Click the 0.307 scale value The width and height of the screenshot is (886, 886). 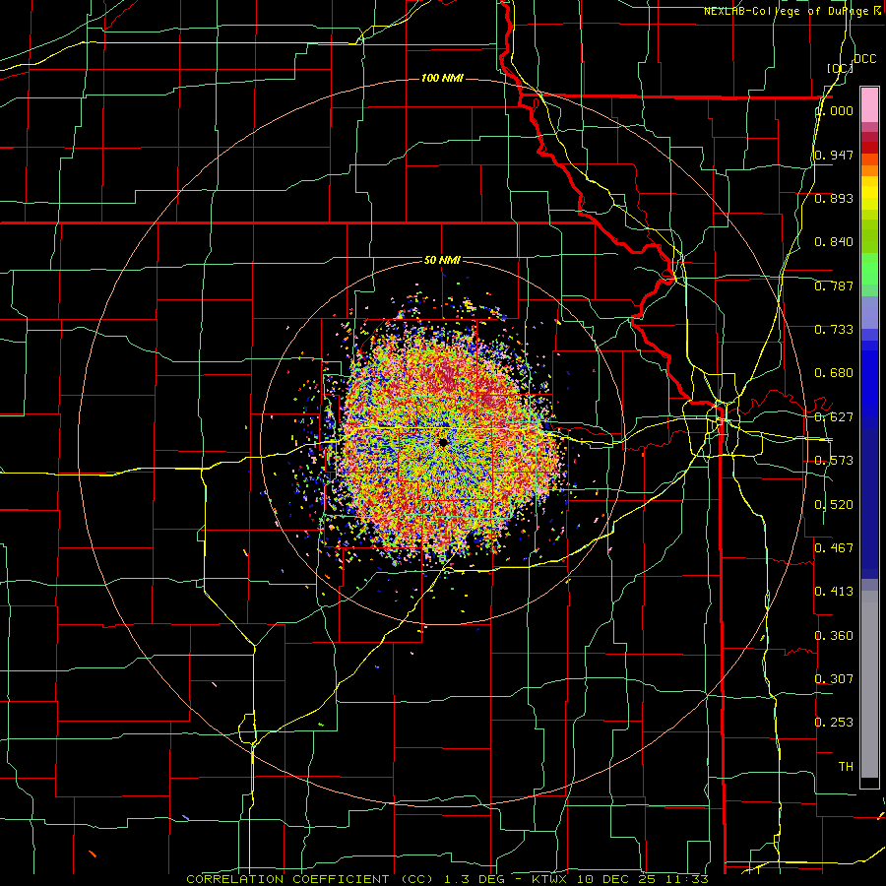[x=834, y=678]
